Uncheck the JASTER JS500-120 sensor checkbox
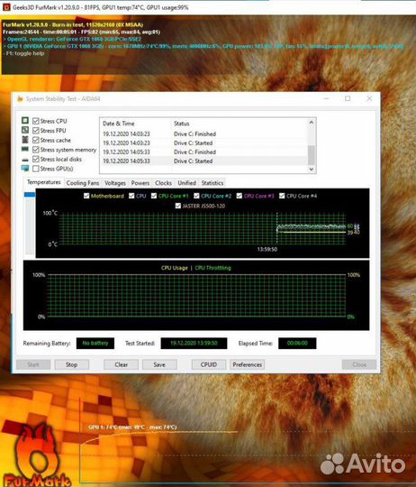Viewport: 416px width, 487px height. (178, 206)
